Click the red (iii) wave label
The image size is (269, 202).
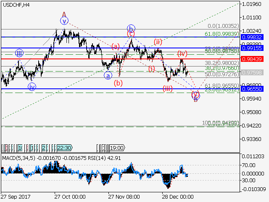pyautogui.click(x=168, y=88)
